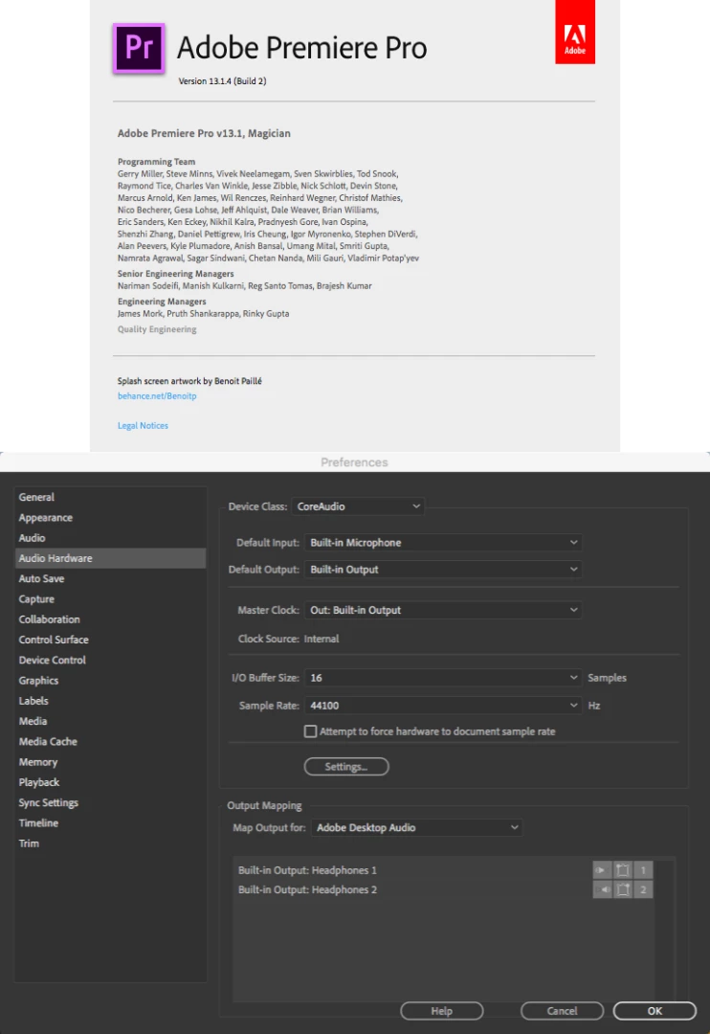Click the 'Samples' unit label
This screenshot has width=710, height=1034.
click(x=608, y=678)
